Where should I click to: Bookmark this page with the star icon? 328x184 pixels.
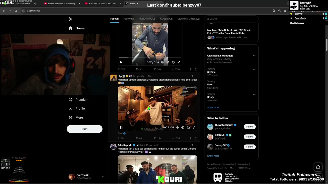(285, 11)
